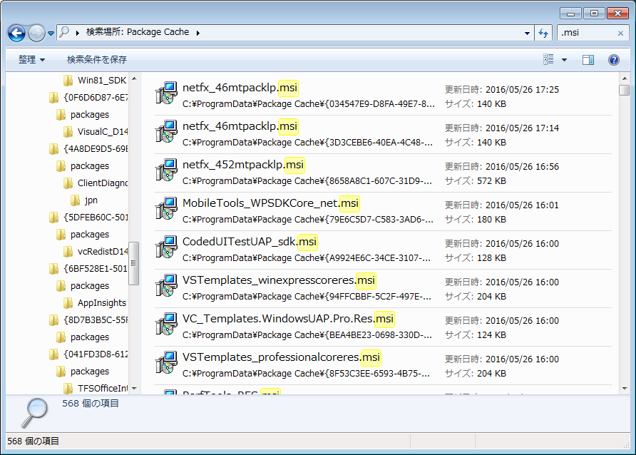
Task: Select file name CodedUITestUAP_sdk.msi
Action: pyautogui.click(x=250, y=242)
